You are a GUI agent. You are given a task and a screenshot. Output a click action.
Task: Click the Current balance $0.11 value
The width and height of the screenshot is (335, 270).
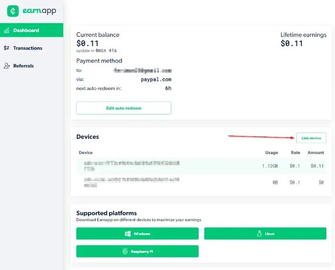[88, 44]
